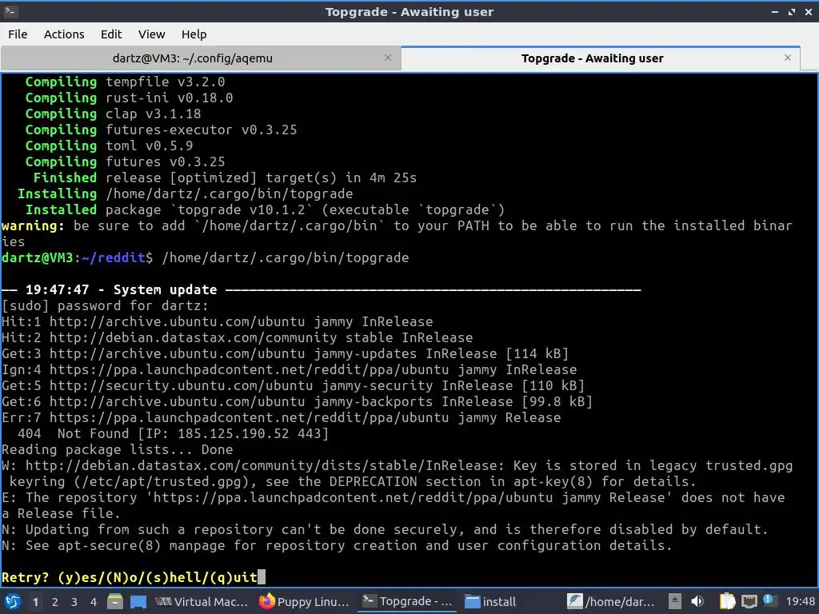Click the '19:47:47 - System update' header
The image size is (819, 614).
(x=122, y=289)
